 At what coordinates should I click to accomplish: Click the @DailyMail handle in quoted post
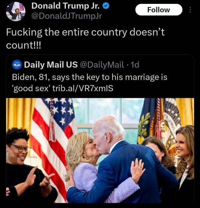[x=102, y=65]
